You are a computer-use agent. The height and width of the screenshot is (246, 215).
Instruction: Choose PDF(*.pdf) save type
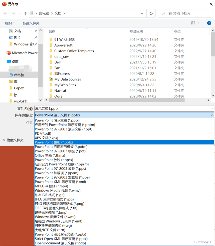pyautogui.click(x=124, y=134)
